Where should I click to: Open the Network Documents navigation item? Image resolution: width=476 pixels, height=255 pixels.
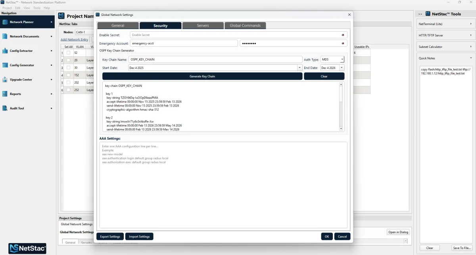[x=27, y=36]
